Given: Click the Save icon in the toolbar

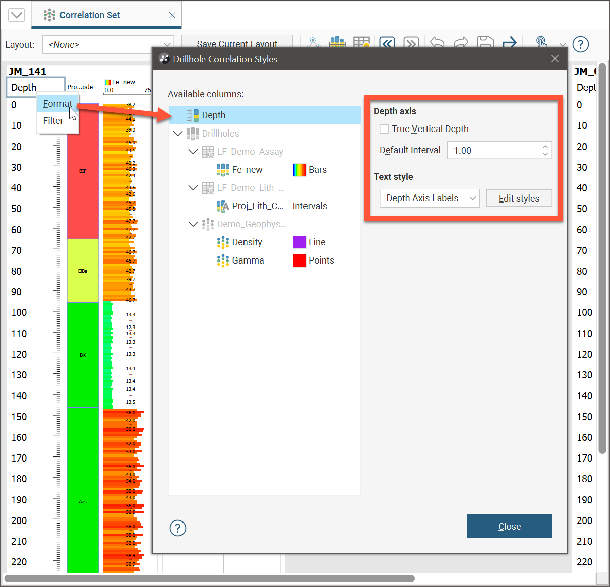Looking at the screenshot, I should [x=485, y=43].
